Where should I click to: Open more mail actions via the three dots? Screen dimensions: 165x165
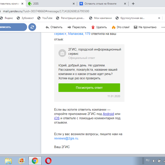pos(163,27)
